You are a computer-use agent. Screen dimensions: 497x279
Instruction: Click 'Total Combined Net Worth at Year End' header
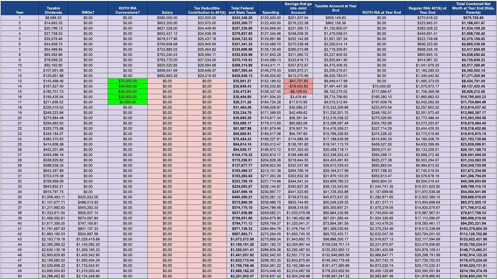(x=473, y=8)
